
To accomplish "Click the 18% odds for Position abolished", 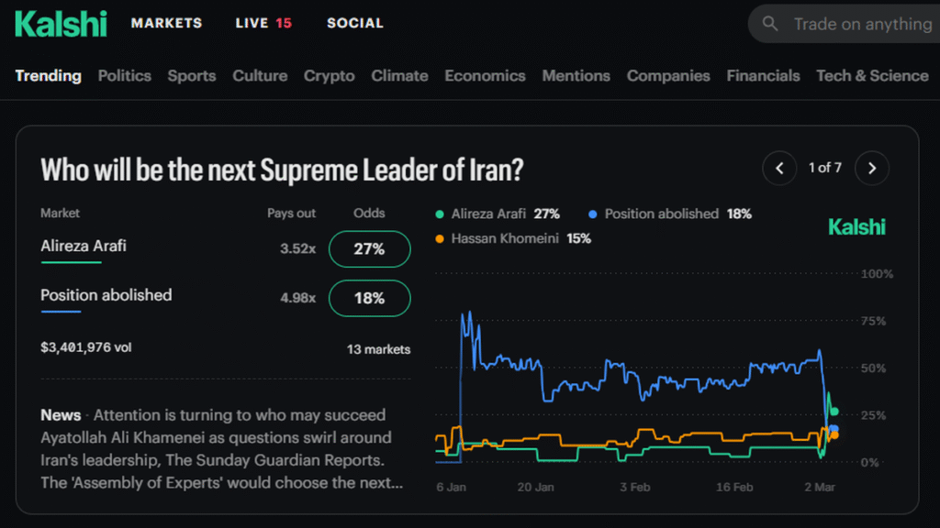I will point(369,299).
